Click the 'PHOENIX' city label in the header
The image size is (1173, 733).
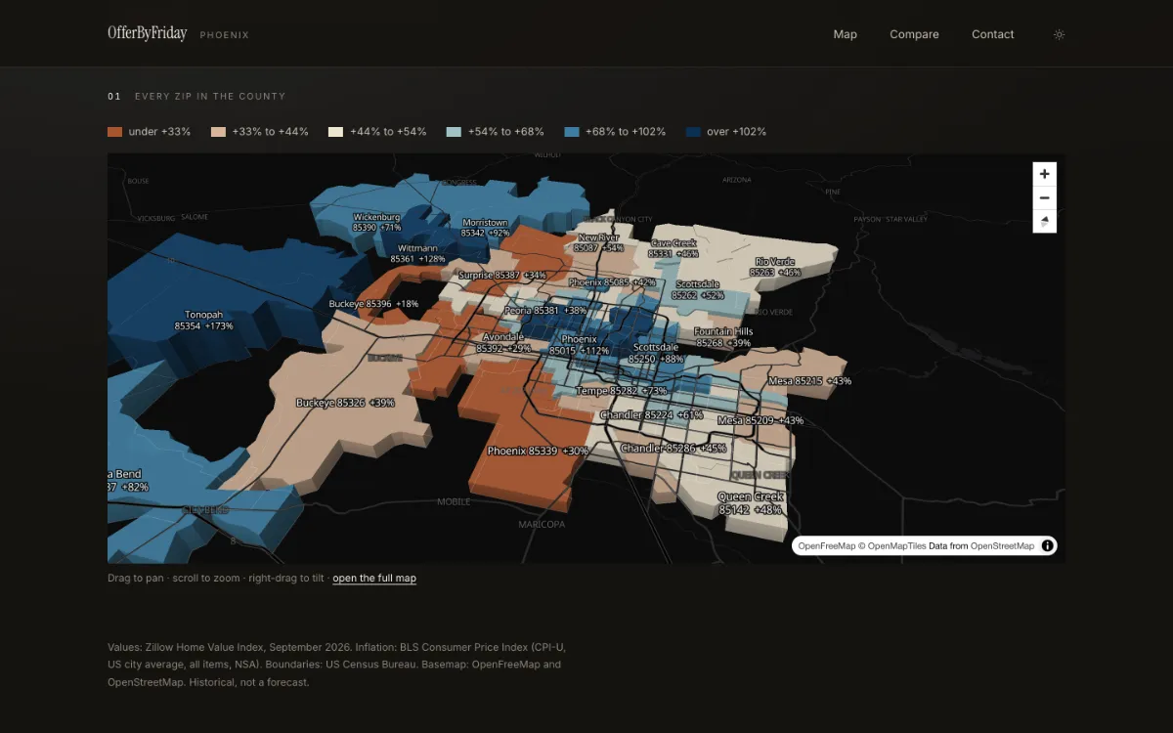coord(224,35)
